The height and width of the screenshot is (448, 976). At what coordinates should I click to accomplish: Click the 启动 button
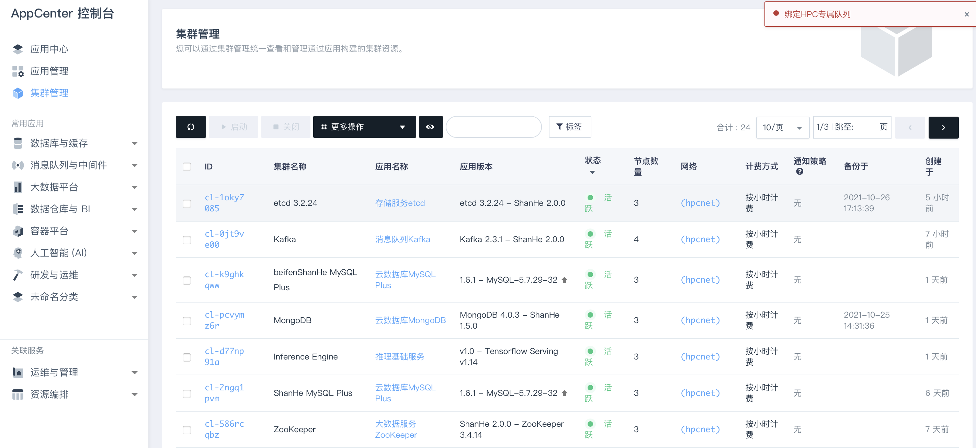(234, 127)
